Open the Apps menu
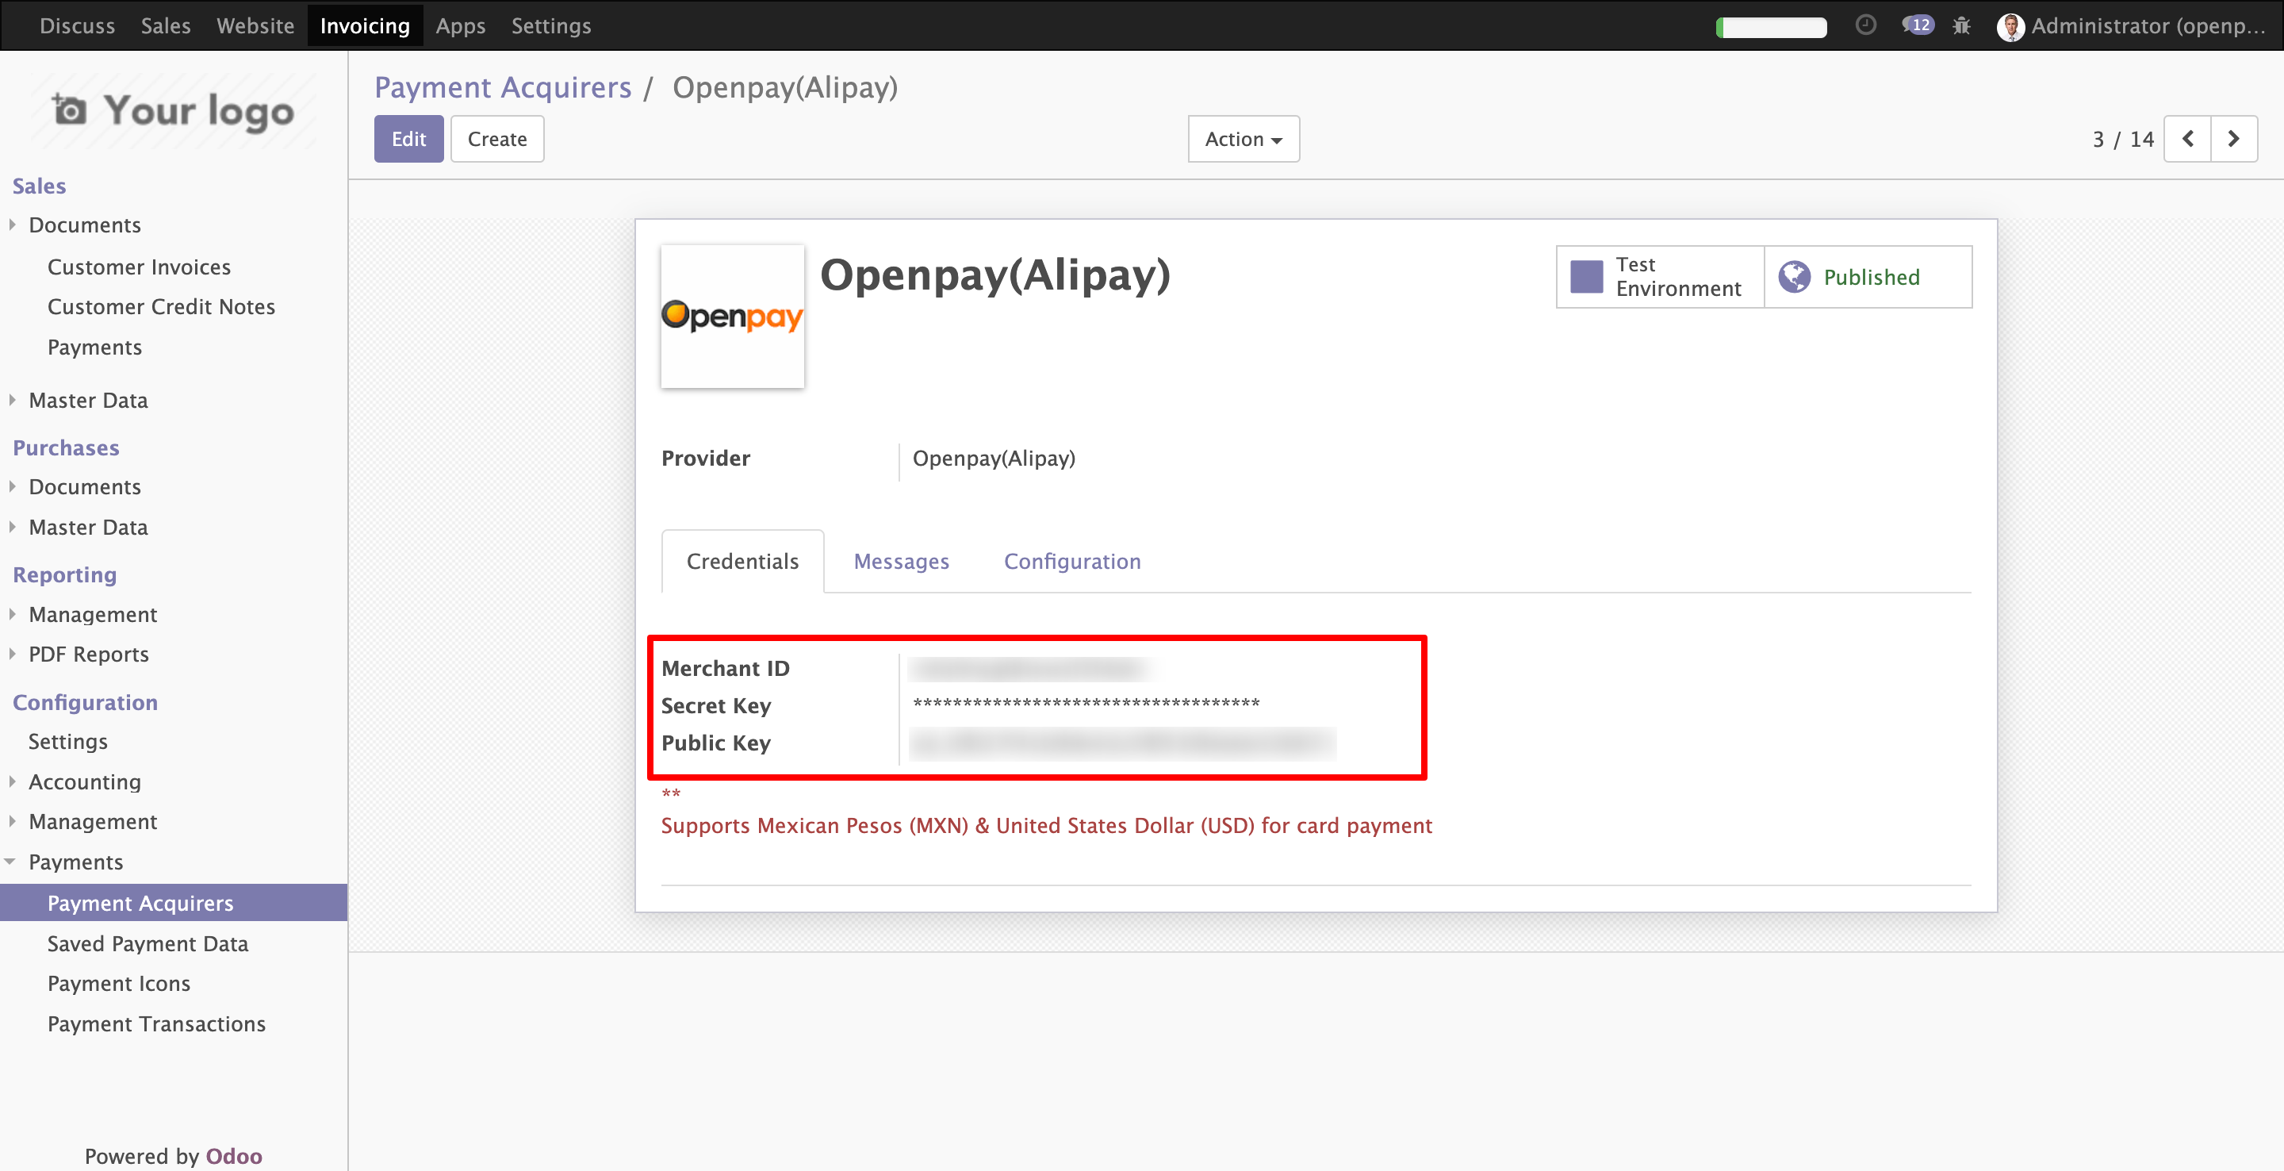This screenshot has height=1171, width=2284. [460, 25]
